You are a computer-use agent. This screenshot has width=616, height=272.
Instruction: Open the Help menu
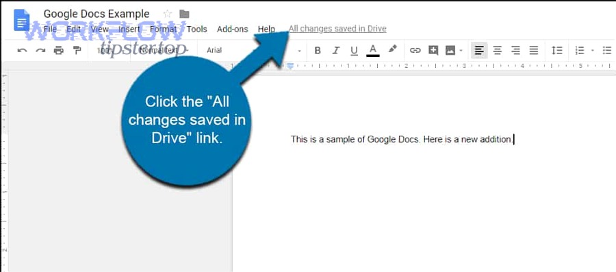click(x=266, y=29)
